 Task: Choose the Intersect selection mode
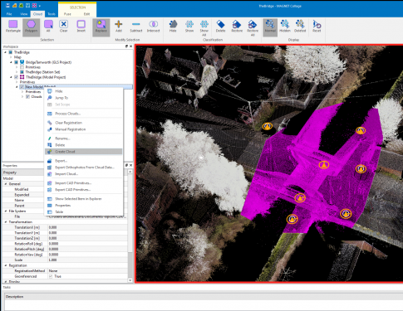tap(153, 27)
